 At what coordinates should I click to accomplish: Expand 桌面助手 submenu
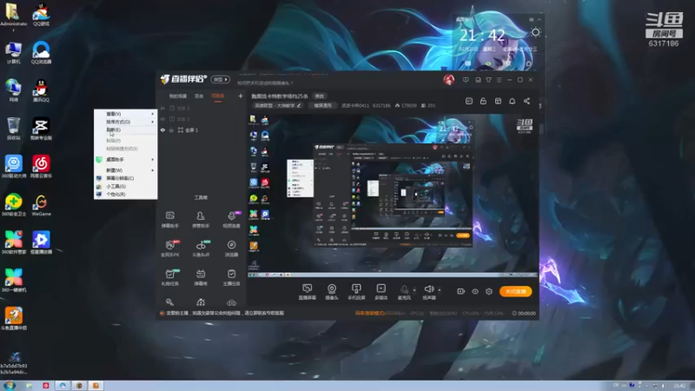pos(125,160)
